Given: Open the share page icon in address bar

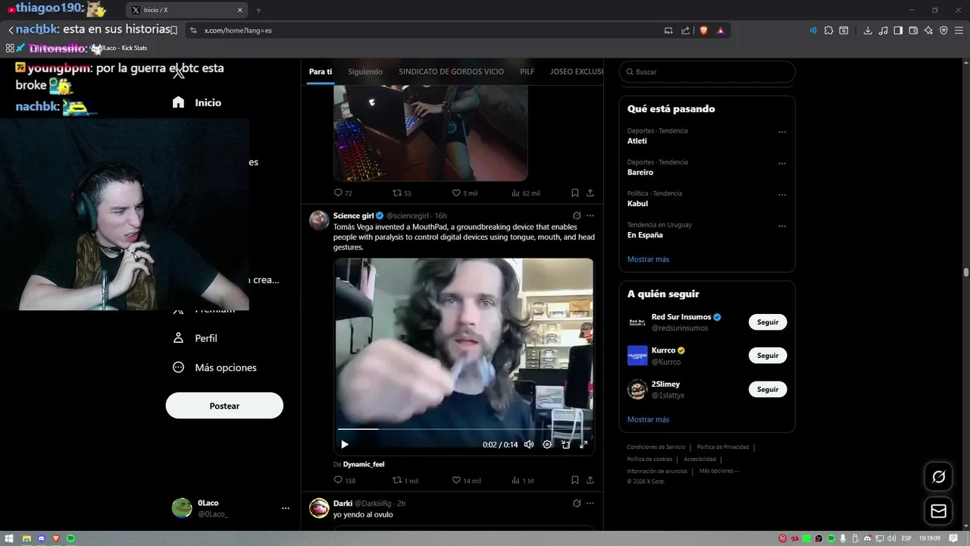Looking at the screenshot, I should point(685,30).
